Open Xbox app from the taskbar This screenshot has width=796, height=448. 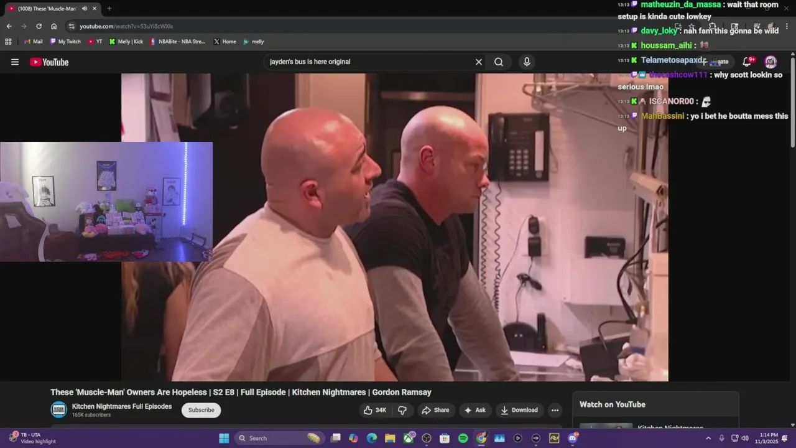coord(409,438)
